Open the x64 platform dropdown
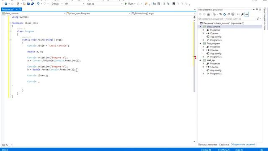 [x=75, y=4]
